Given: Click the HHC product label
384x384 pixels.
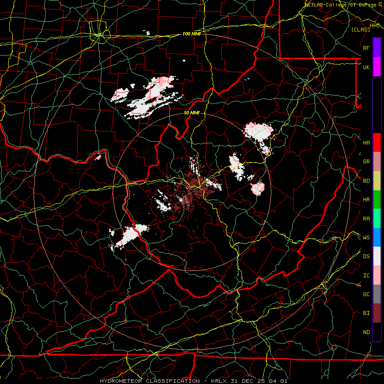Looking at the screenshot, I should pyautogui.click(x=375, y=26).
